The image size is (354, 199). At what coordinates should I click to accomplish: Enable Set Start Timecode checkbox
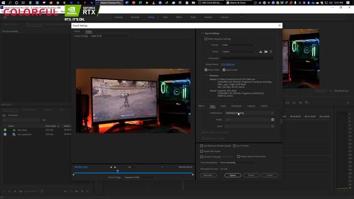pyautogui.click(x=201, y=157)
